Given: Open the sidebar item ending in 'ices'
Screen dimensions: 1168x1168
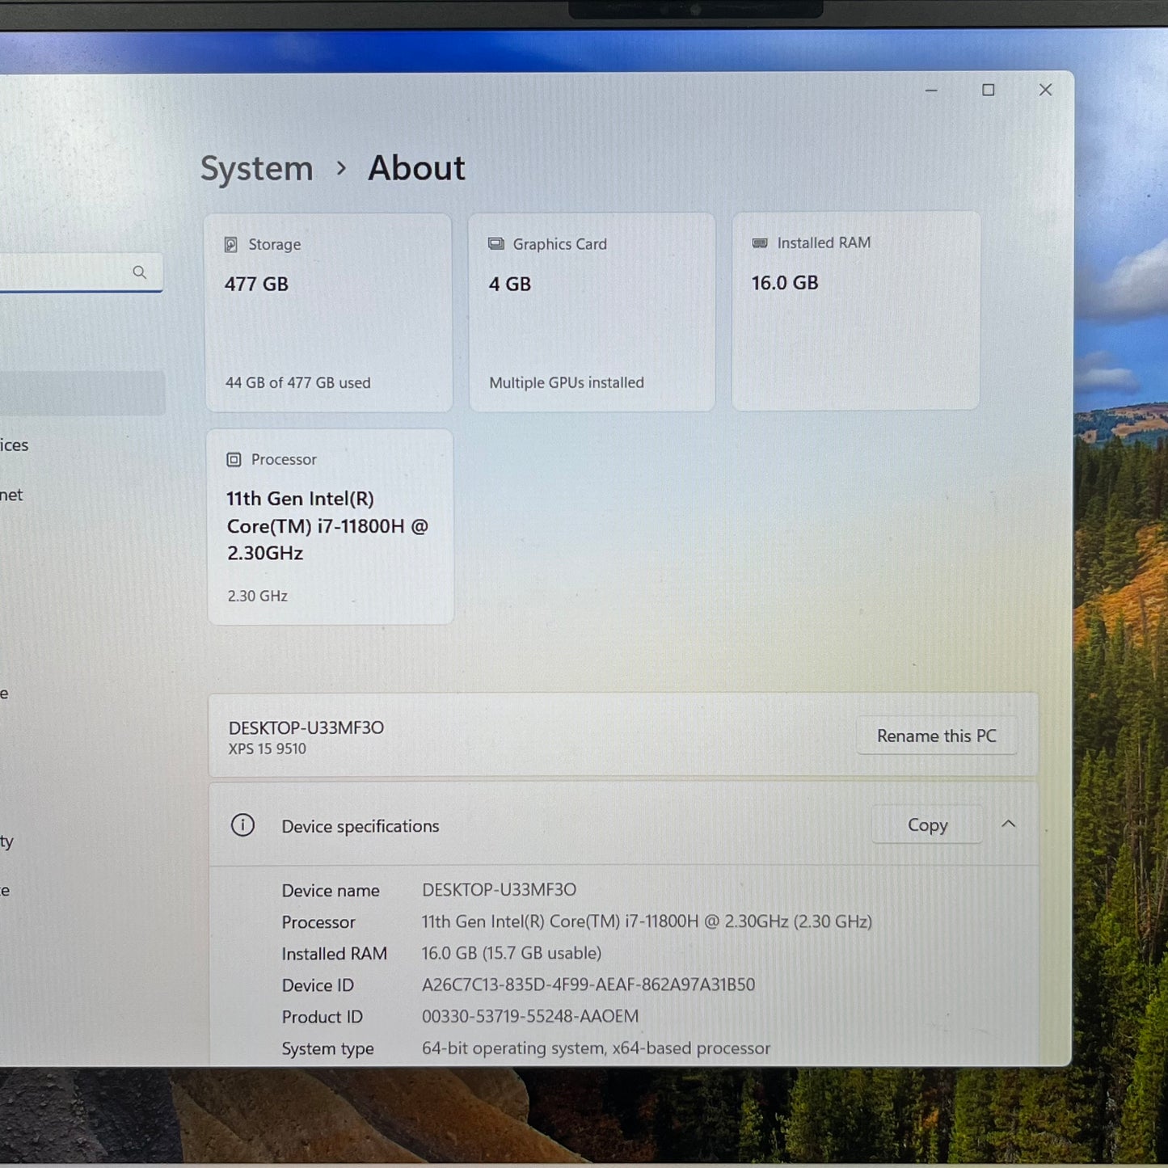Looking at the screenshot, I should click(14, 445).
